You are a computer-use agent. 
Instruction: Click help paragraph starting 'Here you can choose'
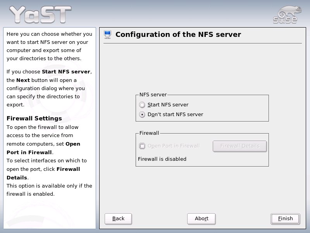[x=49, y=46]
